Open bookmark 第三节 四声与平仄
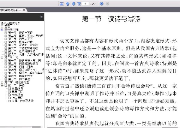The width and height of the screenshot is (180, 128). coord(20,39)
